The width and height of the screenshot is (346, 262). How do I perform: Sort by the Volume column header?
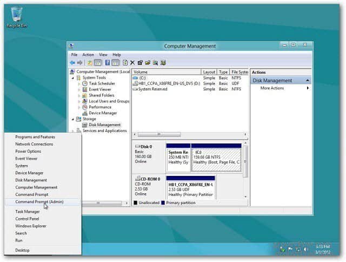click(167, 72)
